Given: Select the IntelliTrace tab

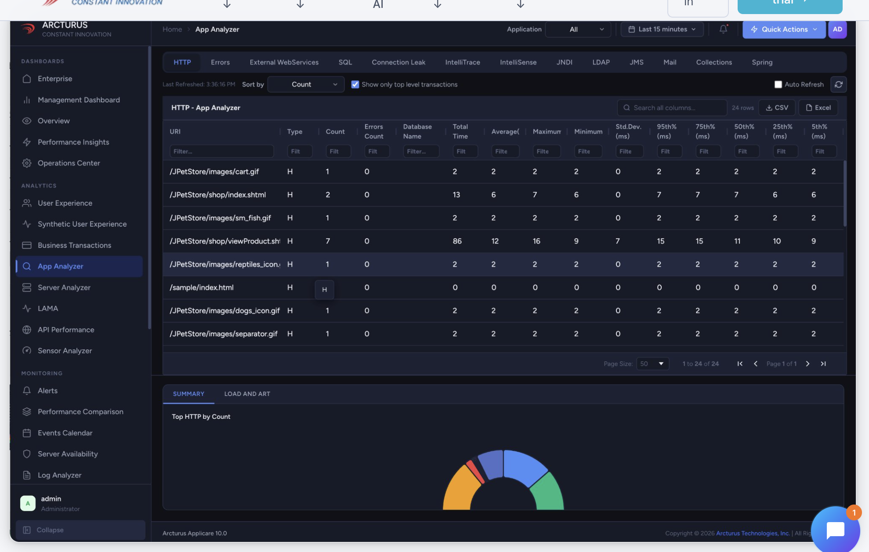Looking at the screenshot, I should pos(463,62).
